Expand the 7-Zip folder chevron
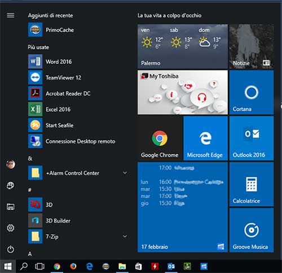Viewport: 282px width, 273px height. pos(125,236)
